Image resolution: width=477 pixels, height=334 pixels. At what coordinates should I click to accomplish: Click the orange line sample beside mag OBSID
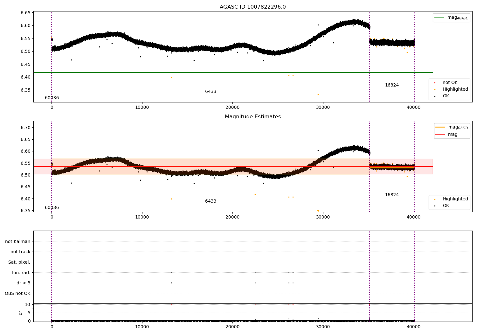point(440,127)
